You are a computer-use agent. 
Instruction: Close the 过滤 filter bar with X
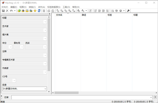click(x=1, y=96)
